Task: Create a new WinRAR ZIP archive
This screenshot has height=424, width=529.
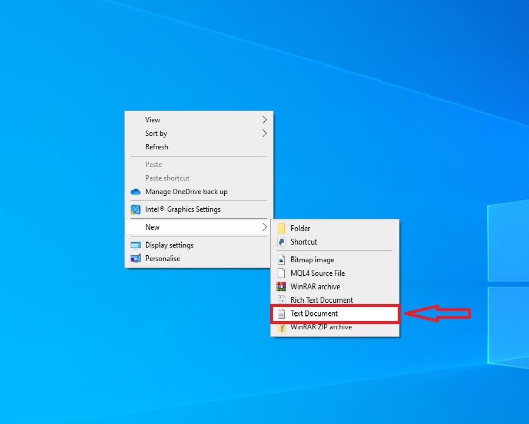Action: click(335, 327)
